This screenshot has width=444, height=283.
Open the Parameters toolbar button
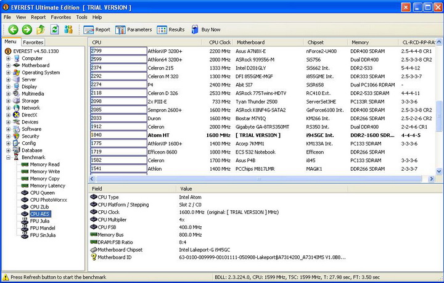pos(133,30)
